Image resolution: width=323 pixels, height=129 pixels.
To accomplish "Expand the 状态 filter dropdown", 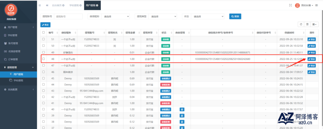I will tap(208, 16).
